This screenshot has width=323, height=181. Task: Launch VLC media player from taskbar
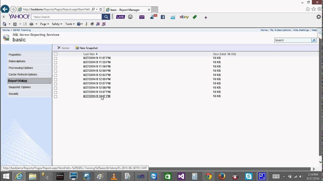114,176
